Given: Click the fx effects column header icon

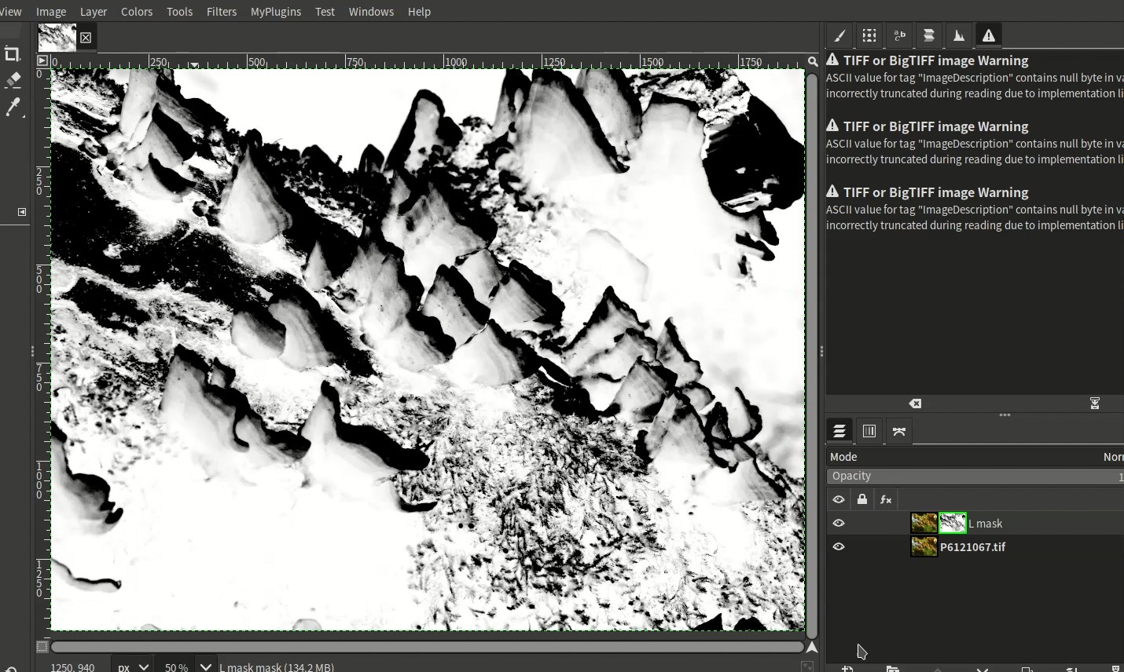Looking at the screenshot, I should (x=886, y=499).
